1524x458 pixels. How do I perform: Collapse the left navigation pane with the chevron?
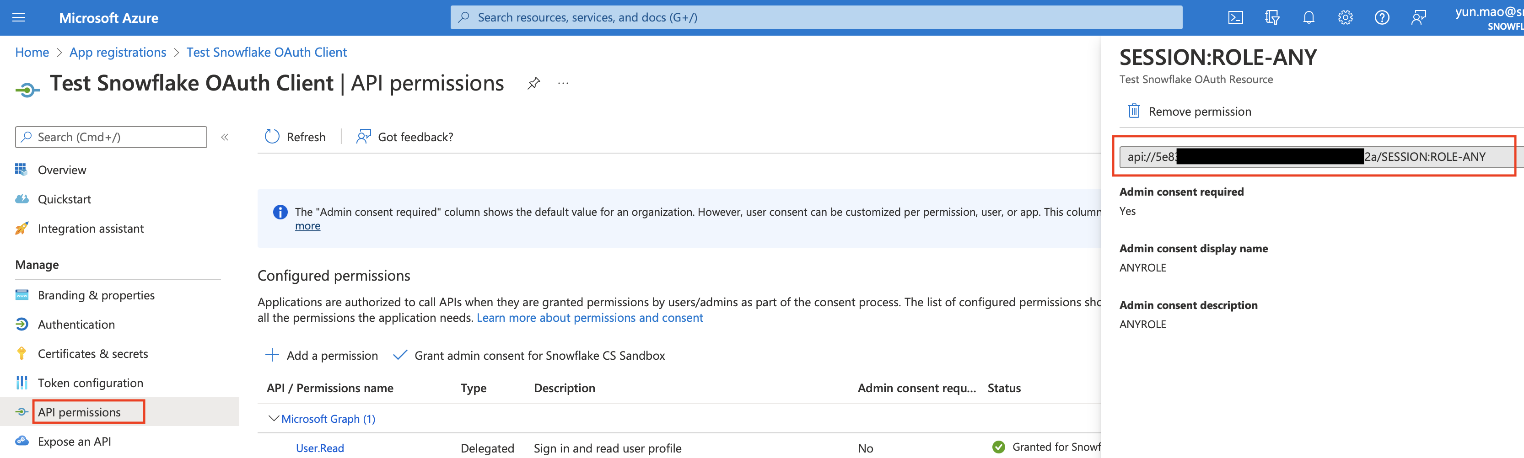click(225, 137)
